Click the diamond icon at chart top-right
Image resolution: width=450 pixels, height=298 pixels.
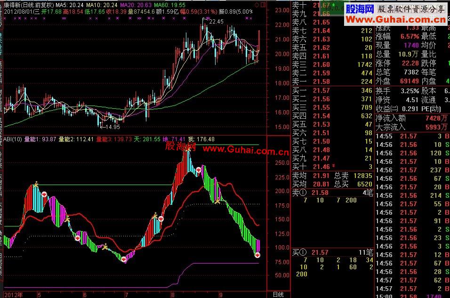point(257,5)
